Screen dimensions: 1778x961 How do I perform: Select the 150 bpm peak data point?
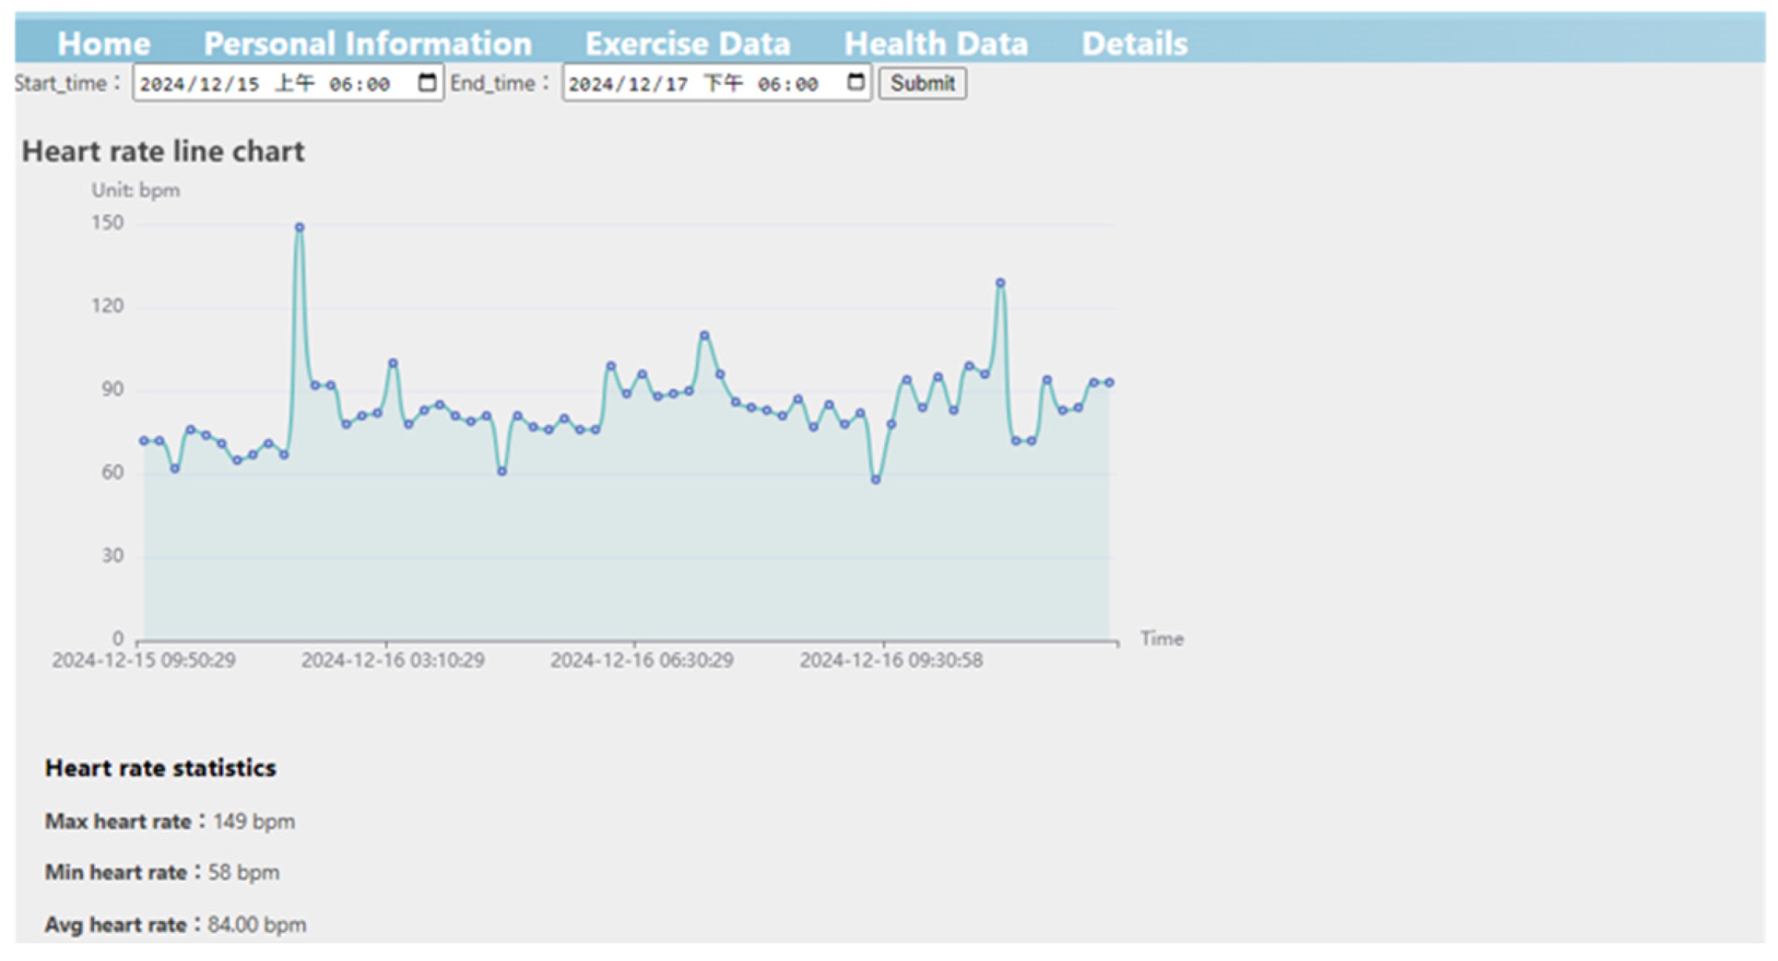click(299, 228)
